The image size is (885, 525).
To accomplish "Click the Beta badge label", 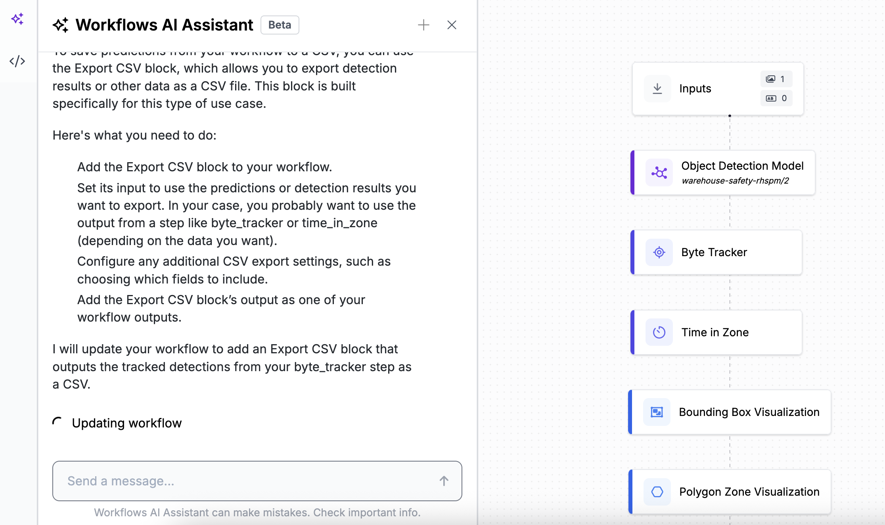I will coord(280,25).
